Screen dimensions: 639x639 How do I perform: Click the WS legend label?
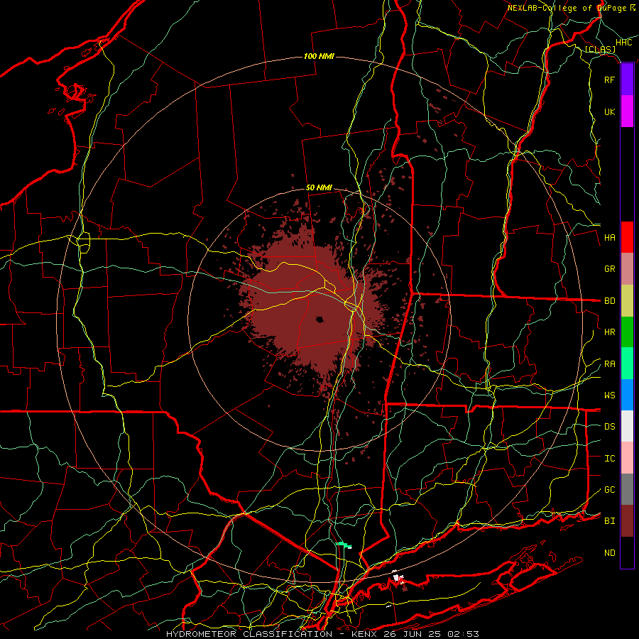point(609,395)
